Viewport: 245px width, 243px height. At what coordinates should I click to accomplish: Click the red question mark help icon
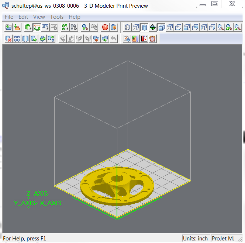tap(105, 27)
